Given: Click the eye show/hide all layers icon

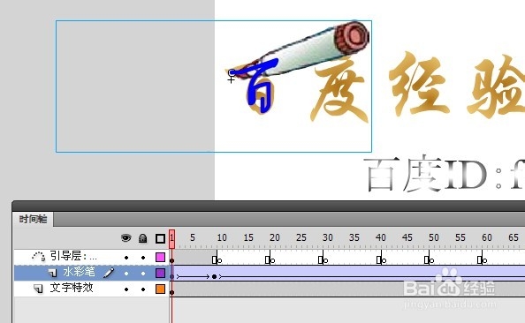Looking at the screenshot, I should [x=126, y=238].
